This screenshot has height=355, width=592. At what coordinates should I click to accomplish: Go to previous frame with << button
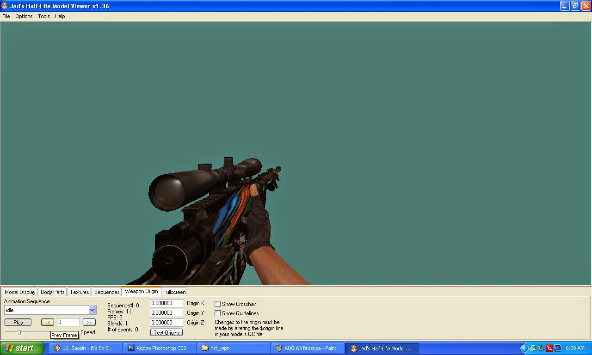[47, 323]
